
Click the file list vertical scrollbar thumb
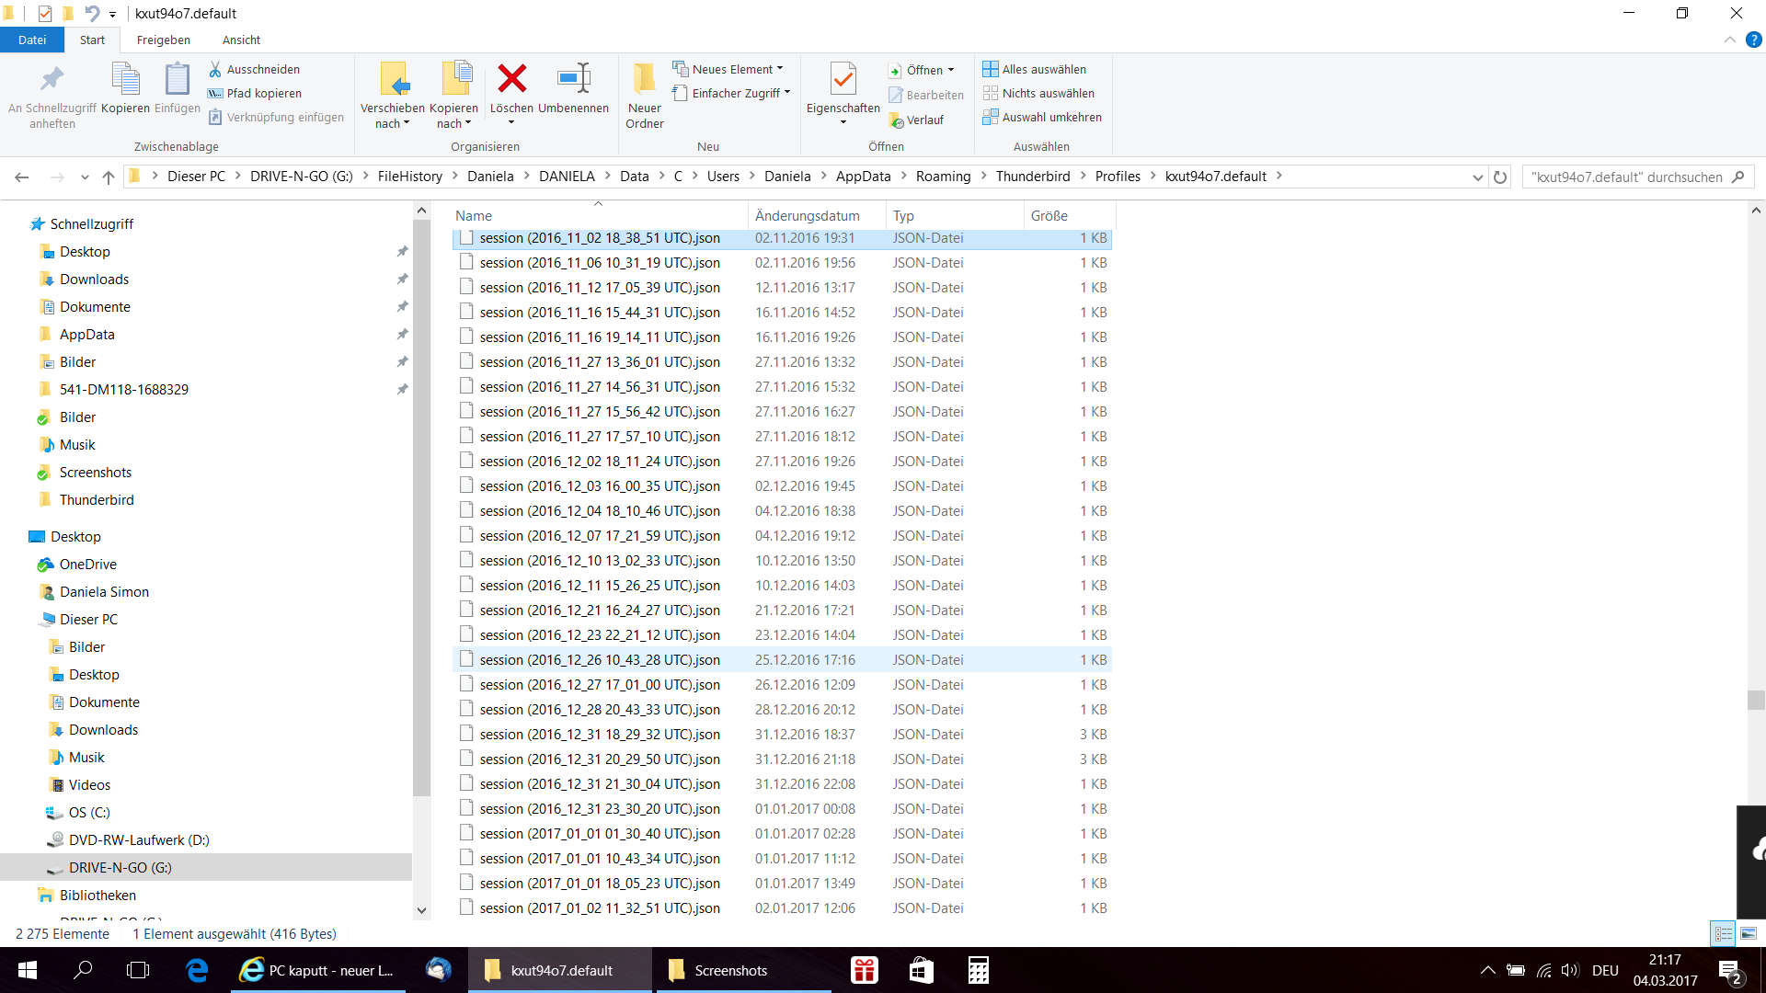click(1756, 700)
